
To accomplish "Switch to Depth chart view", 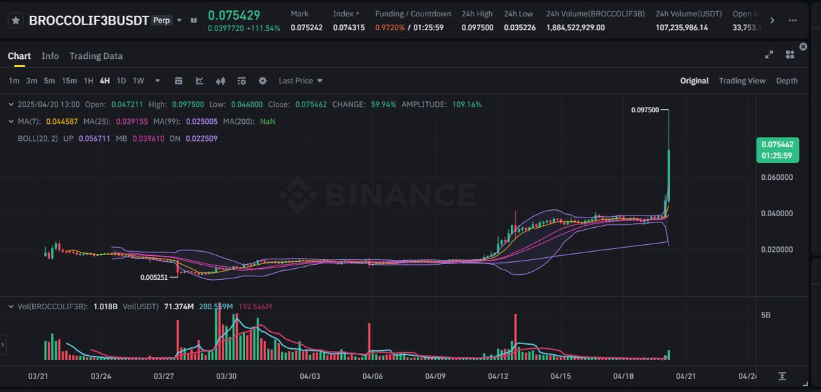I will (x=787, y=81).
